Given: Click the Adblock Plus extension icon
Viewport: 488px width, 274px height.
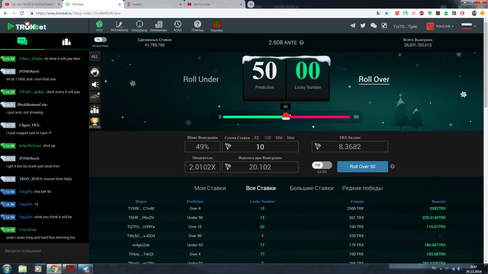Looking at the screenshot, I should pyautogui.click(x=422, y=13).
